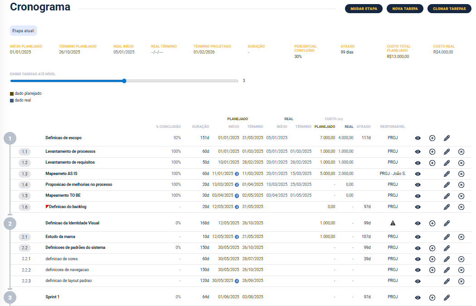Delete the Levantamento de processos task
The width and height of the screenshot is (476, 306).
pyautogui.click(x=461, y=152)
